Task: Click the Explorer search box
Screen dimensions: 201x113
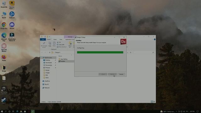Action: click(144, 52)
